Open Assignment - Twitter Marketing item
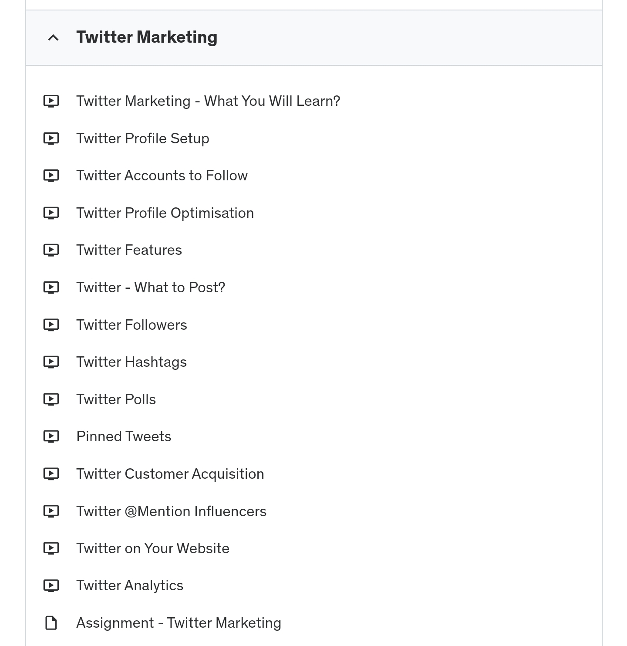 pos(179,623)
